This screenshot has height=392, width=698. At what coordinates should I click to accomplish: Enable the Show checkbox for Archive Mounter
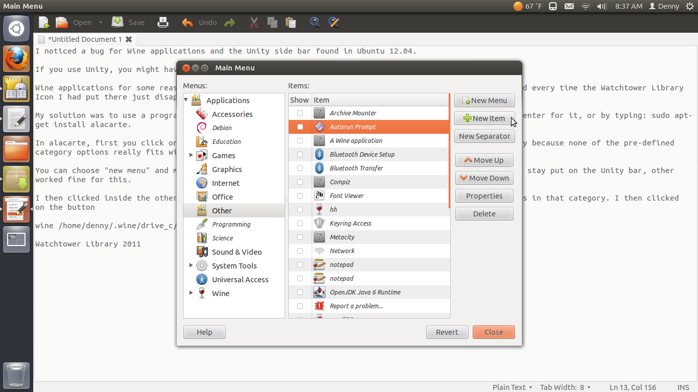pyautogui.click(x=300, y=113)
